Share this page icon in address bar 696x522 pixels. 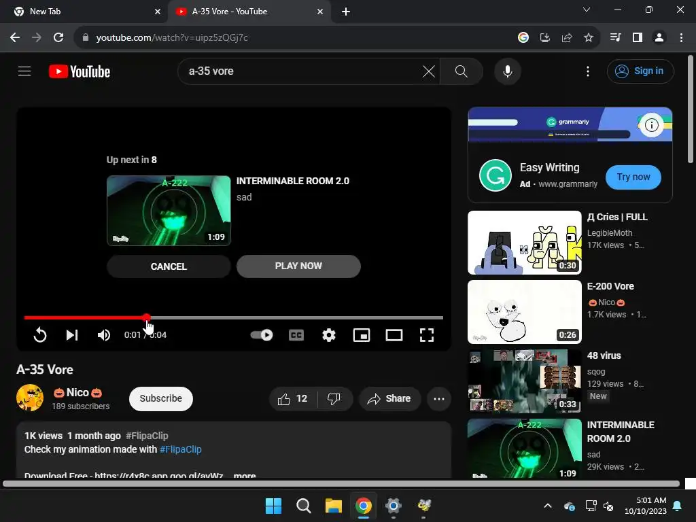click(566, 37)
